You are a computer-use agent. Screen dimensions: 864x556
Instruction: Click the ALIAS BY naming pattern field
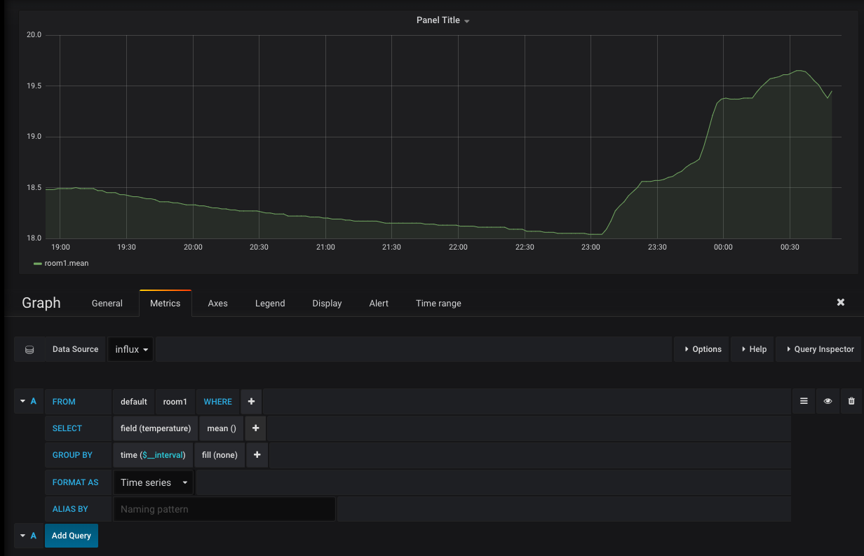point(224,509)
